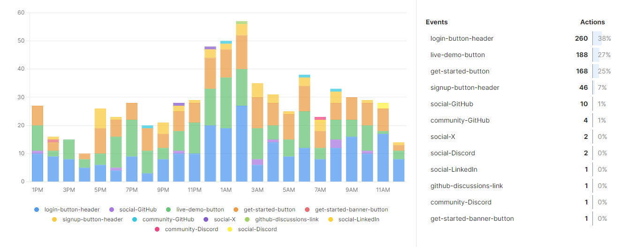
Task: Click yellow dot beside signup-button-header legend
Action: pos(54,219)
